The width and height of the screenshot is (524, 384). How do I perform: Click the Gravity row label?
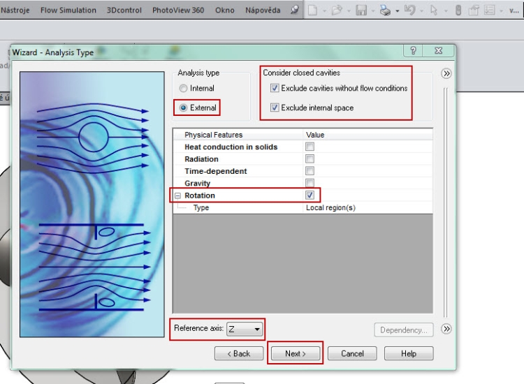click(197, 184)
